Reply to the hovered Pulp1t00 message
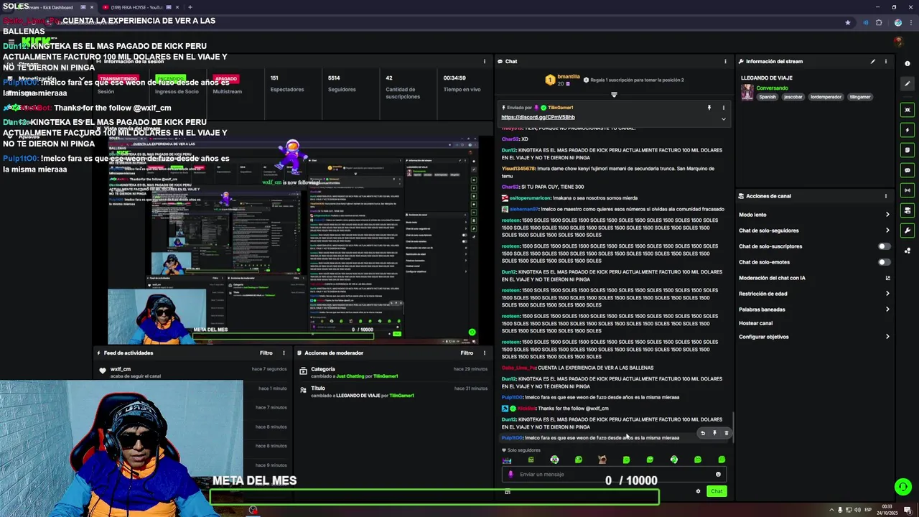 (703, 433)
